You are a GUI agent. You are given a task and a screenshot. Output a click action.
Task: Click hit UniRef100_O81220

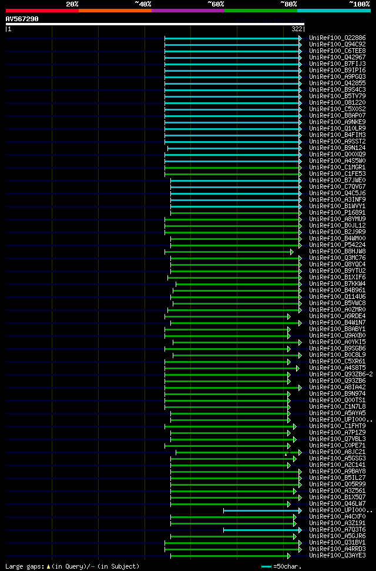click(337, 103)
